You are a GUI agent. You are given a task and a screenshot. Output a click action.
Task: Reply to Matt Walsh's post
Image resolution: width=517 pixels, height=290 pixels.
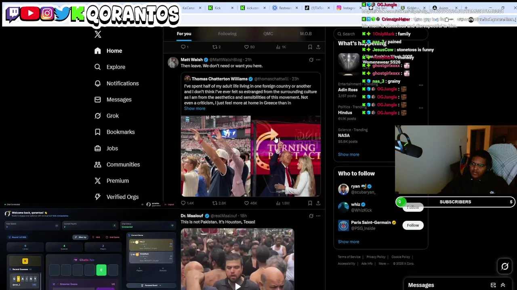187,203
